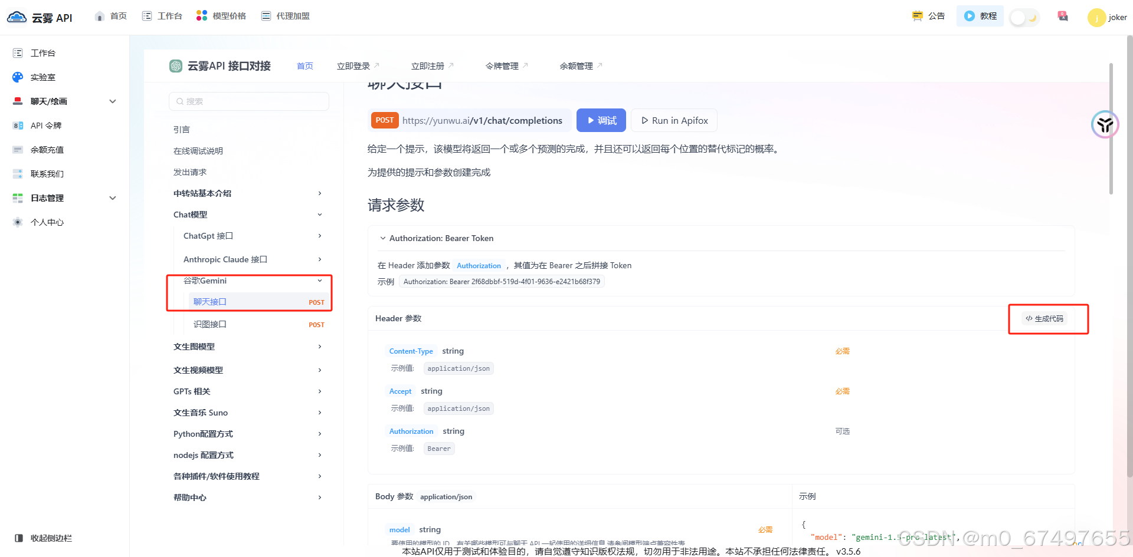Click the 搜索 docs search field
Image resolution: width=1133 pixels, height=557 pixels.
pos(249,101)
